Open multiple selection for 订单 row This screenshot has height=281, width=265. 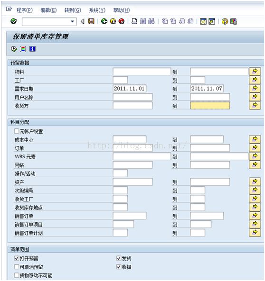click(255, 148)
